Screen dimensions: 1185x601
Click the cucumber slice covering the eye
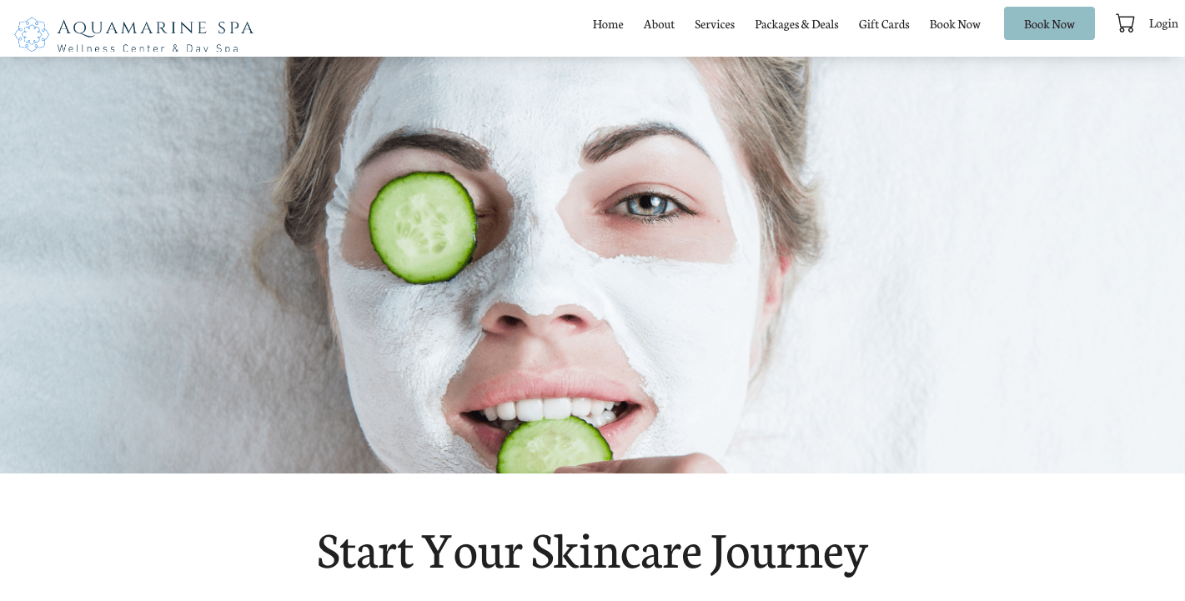click(423, 228)
